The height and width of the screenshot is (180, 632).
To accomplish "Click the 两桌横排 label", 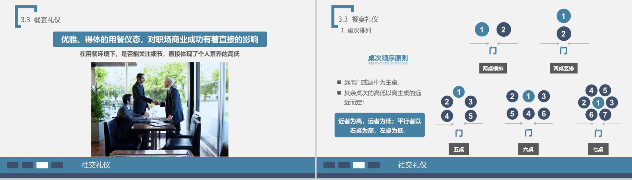I will point(493,68).
